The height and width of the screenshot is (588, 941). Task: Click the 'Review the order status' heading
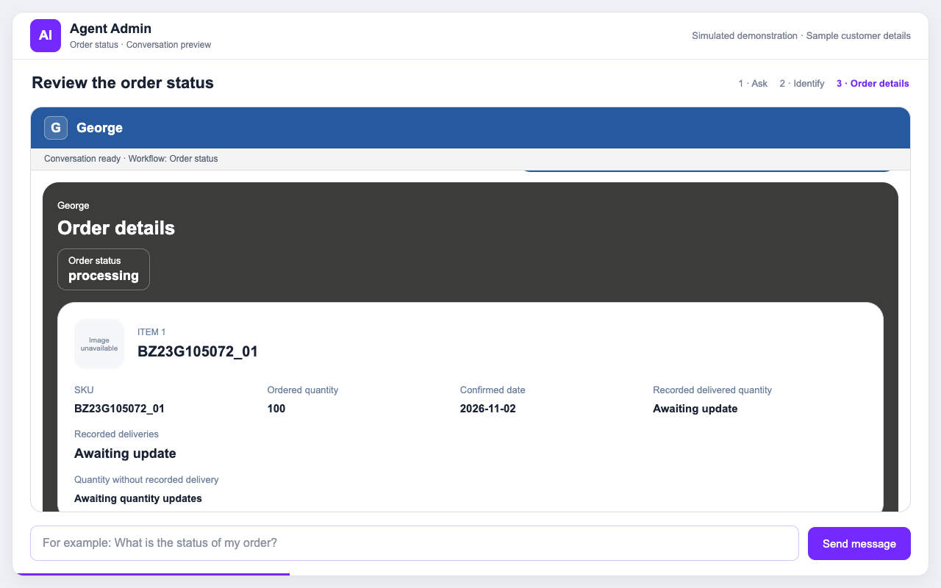[123, 83]
